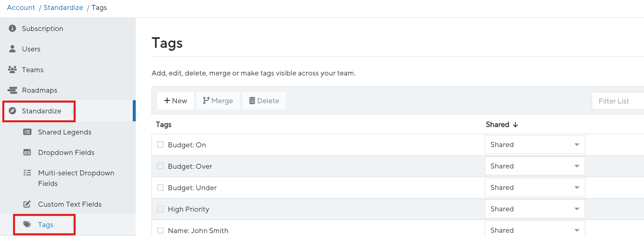The width and height of the screenshot is (644, 236).
Task: Click the Users person icon
Action: point(13,49)
